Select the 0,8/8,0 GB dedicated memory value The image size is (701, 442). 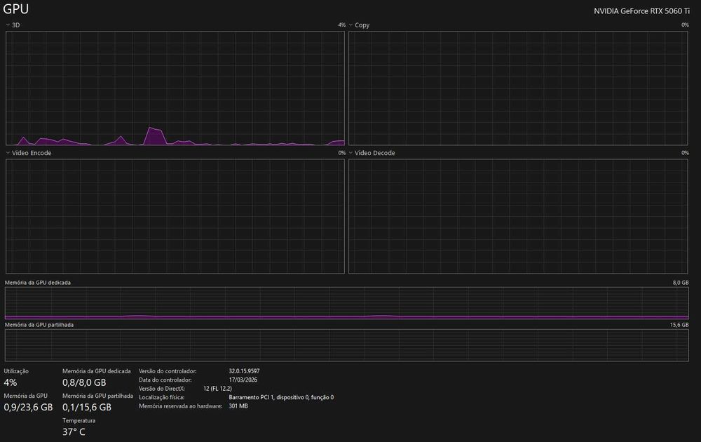[x=84, y=382]
